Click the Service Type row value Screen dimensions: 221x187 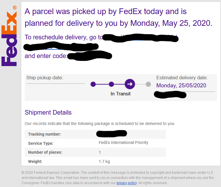click(x=123, y=142)
